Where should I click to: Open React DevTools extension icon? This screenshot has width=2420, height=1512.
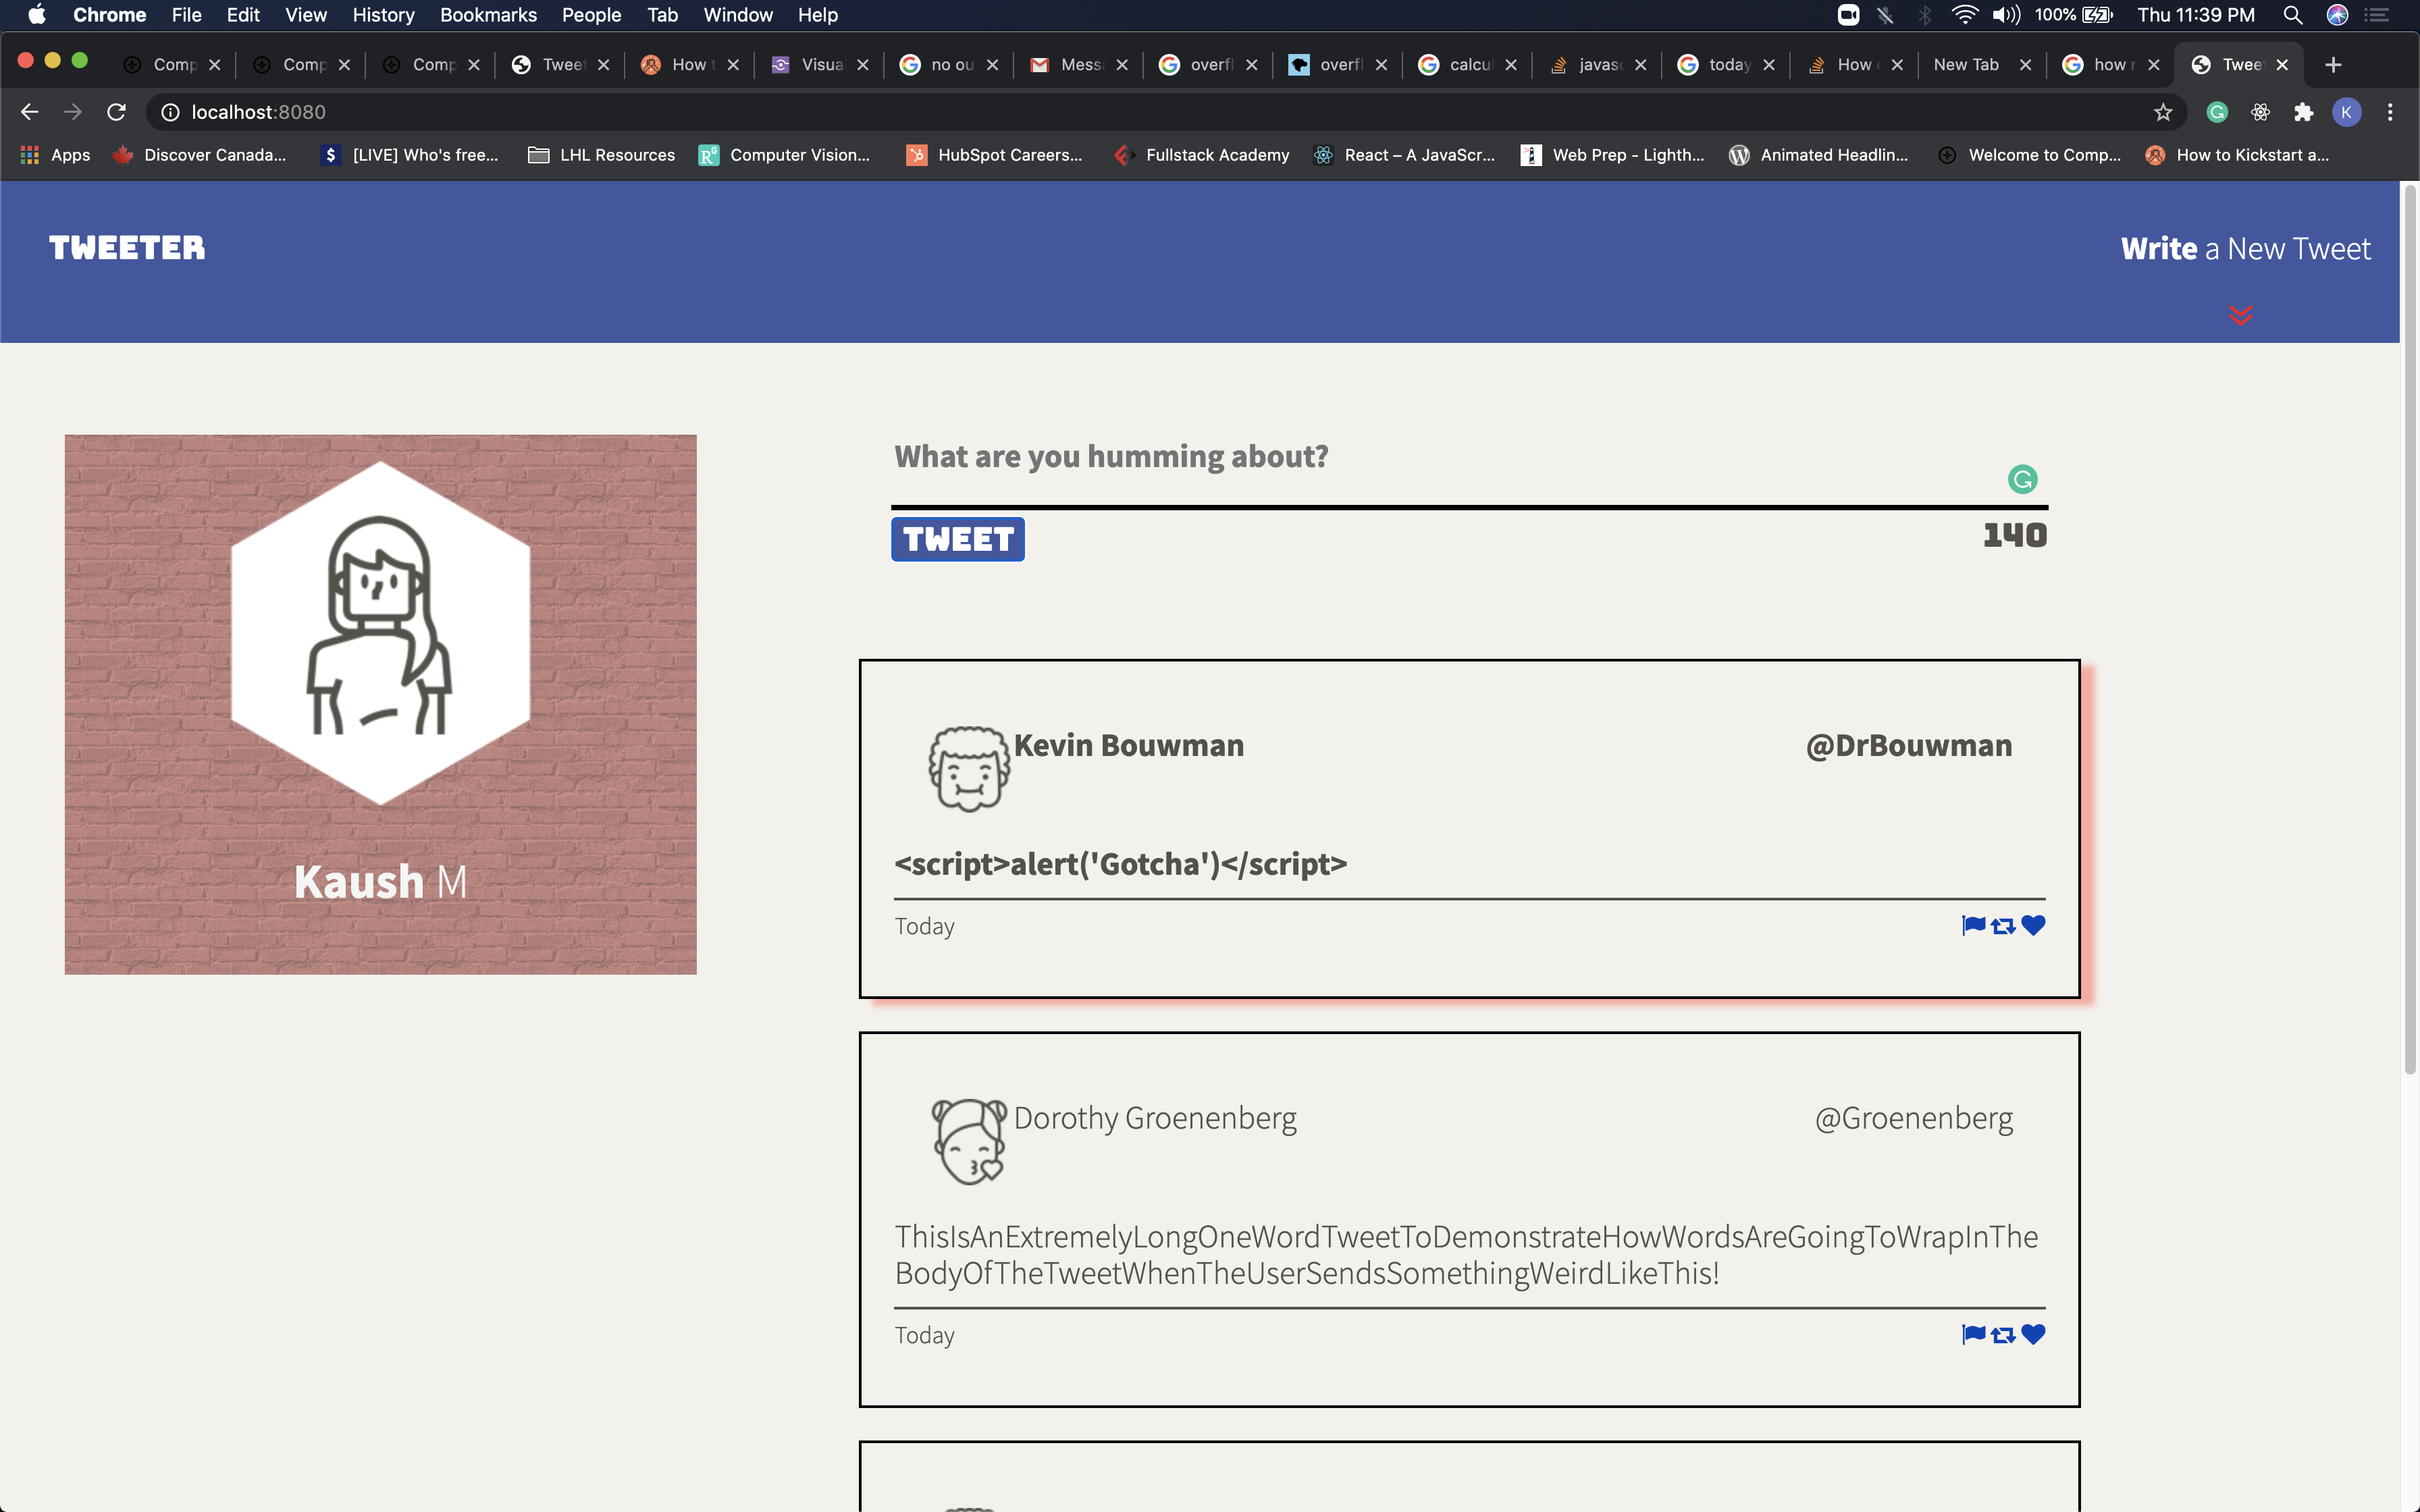pyautogui.click(x=2260, y=112)
